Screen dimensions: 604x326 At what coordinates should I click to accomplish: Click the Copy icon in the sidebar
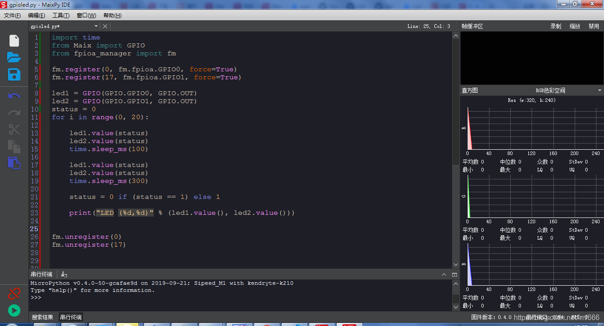pos(14,146)
